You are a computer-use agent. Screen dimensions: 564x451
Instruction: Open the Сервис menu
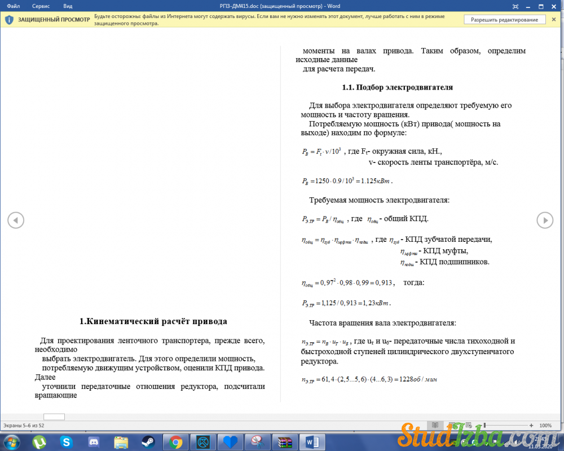click(41, 6)
